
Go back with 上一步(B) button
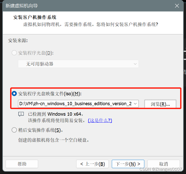pyautogui.click(x=92, y=164)
